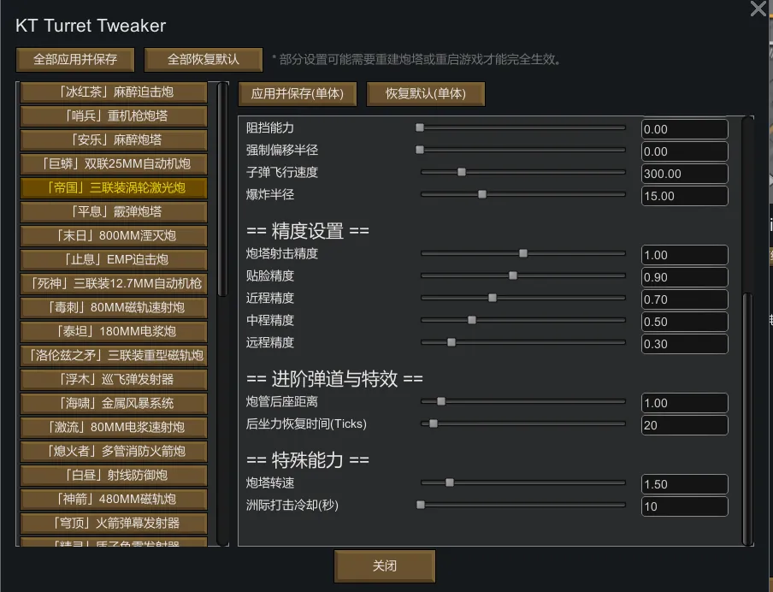Screen dimensions: 773x592
Task: Choose 「末日」800MM湮灭炮 turret entry
Action: (x=114, y=235)
